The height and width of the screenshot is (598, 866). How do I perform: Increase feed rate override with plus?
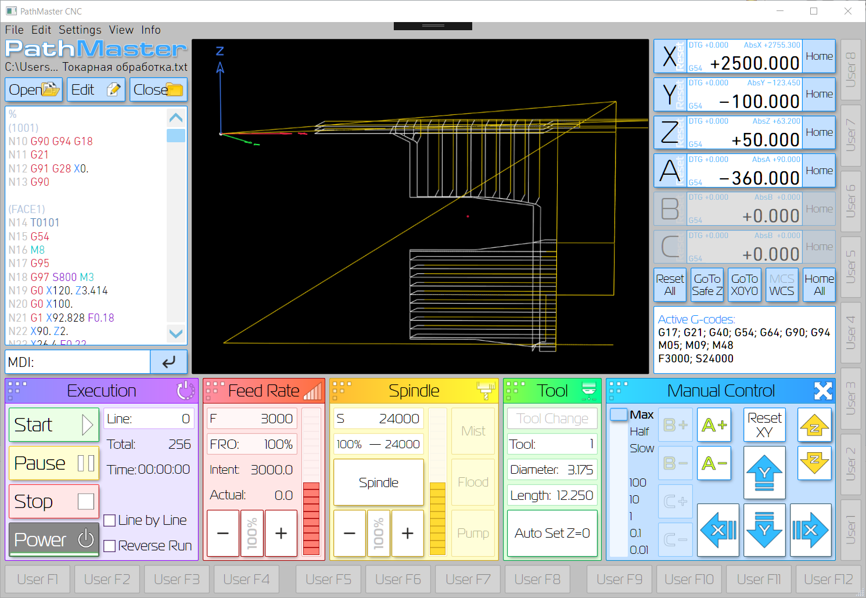[x=281, y=533]
